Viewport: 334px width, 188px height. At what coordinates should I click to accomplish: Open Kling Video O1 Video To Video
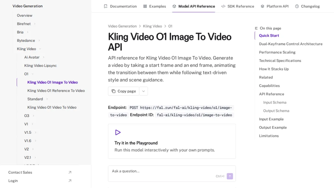pos(52,107)
